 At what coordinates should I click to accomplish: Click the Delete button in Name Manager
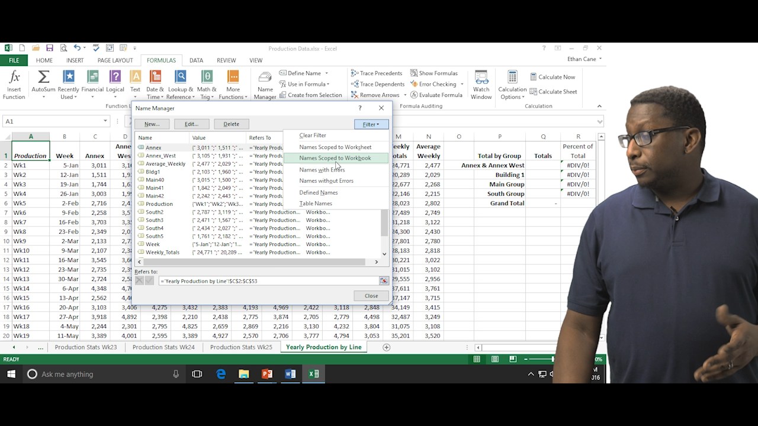coord(231,124)
